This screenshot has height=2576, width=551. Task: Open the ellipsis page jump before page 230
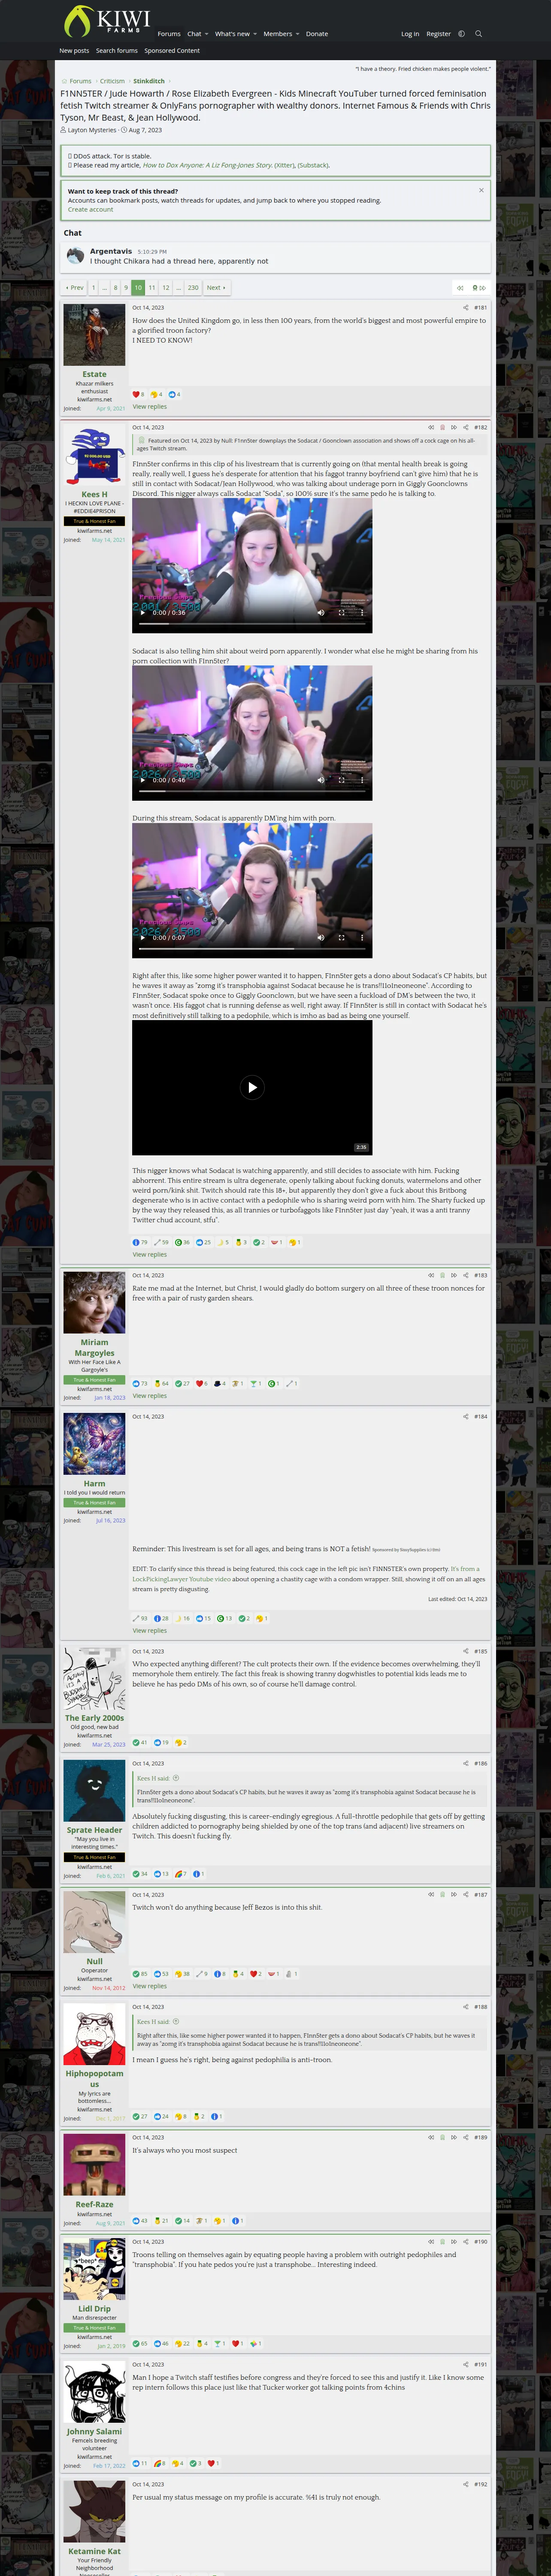click(179, 288)
